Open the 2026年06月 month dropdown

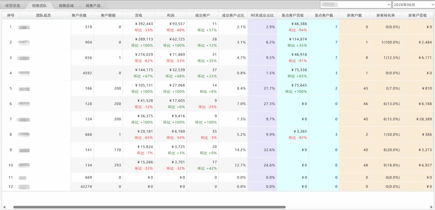(x=414, y=5)
